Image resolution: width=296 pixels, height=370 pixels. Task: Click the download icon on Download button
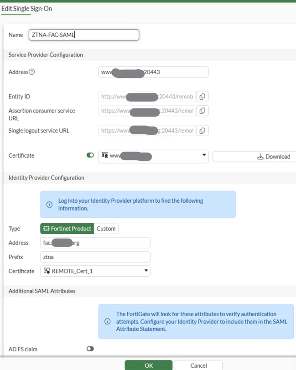coord(260,156)
